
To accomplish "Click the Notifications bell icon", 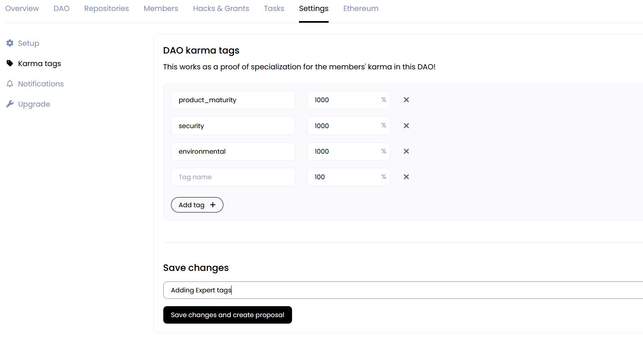I will (x=10, y=84).
